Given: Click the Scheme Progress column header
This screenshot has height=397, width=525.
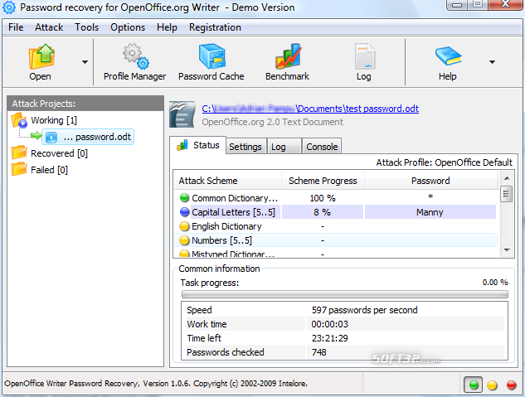Looking at the screenshot, I should point(323,181).
